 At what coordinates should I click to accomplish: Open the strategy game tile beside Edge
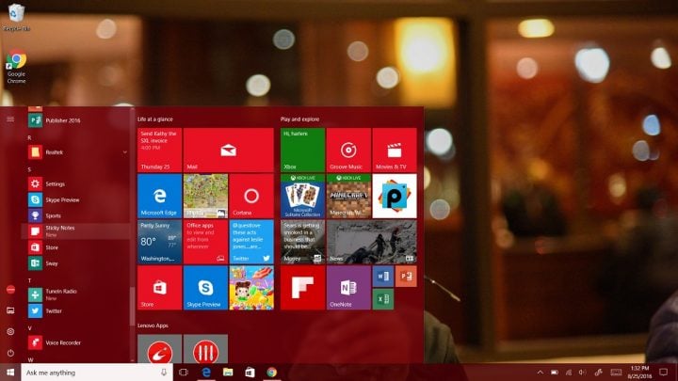205,196
